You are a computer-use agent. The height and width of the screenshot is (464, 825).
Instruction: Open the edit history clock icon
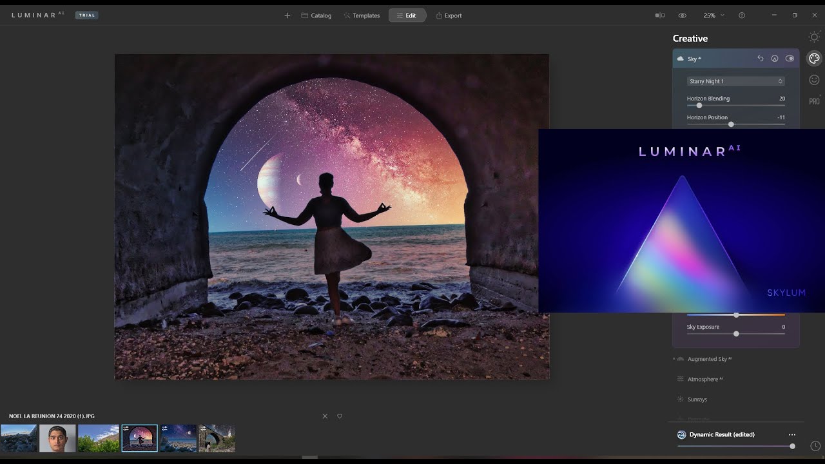(x=815, y=446)
